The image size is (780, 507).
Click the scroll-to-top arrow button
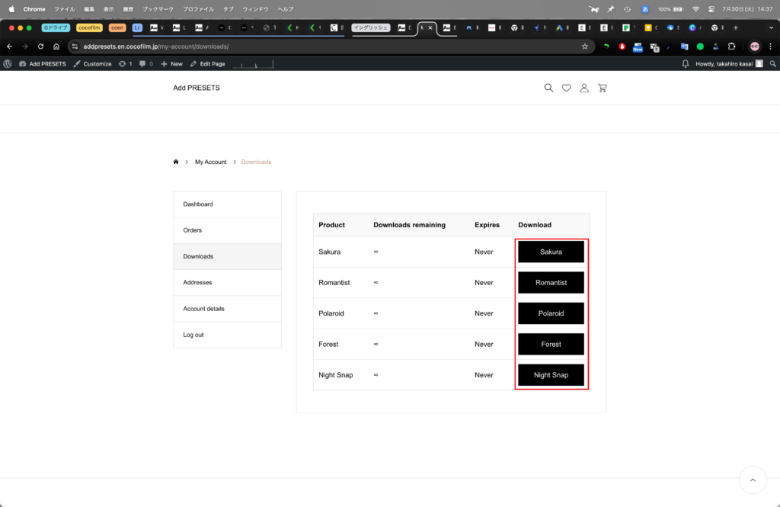(x=753, y=480)
